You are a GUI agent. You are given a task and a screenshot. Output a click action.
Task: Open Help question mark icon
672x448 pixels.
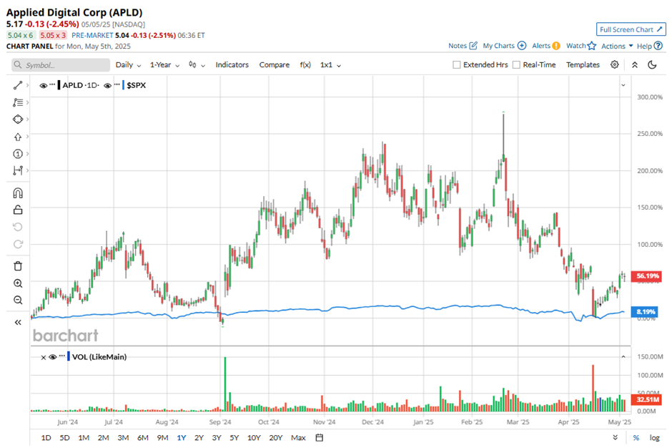658,46
